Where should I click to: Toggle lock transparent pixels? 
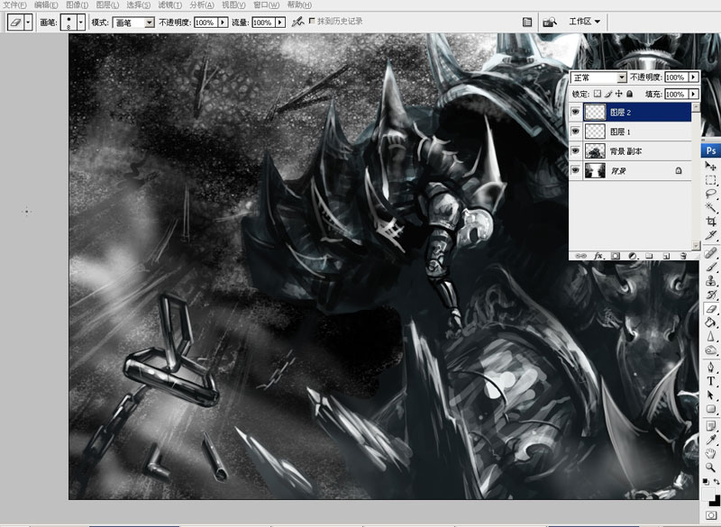point(598,94)
